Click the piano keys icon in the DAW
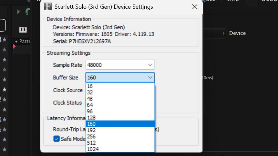 [x=23, y=30]
